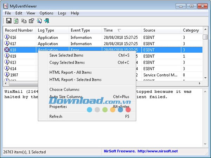Image resolution: width=211 pixels, height=158 pixels.
Task: Click the Refresh toolbar icon
Action: point(16,21)
